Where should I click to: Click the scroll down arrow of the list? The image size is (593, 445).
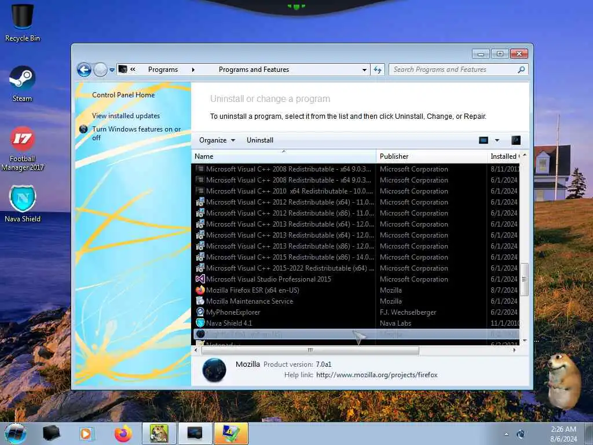525,341
